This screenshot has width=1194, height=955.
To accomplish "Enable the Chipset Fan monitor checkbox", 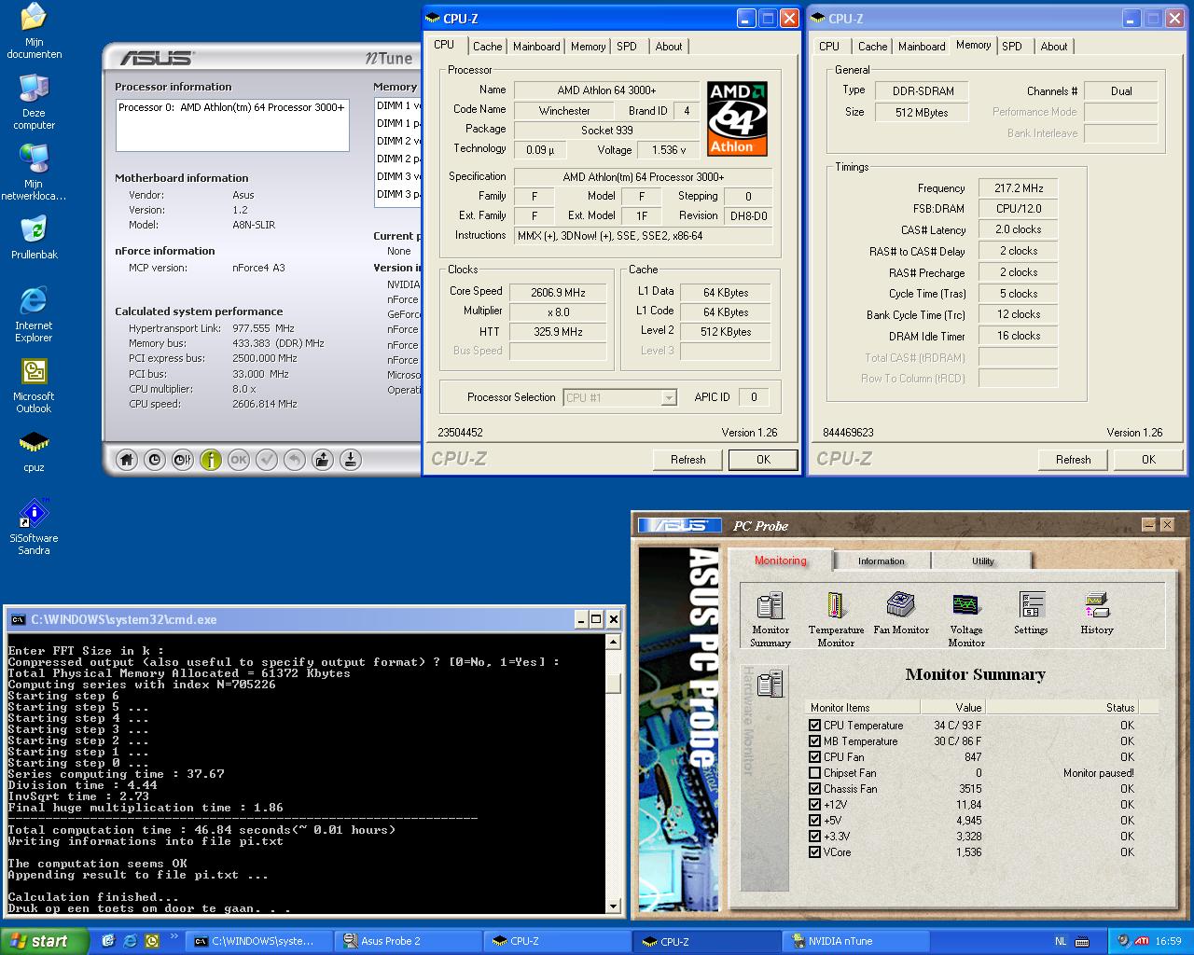I will tap(815, 773).
